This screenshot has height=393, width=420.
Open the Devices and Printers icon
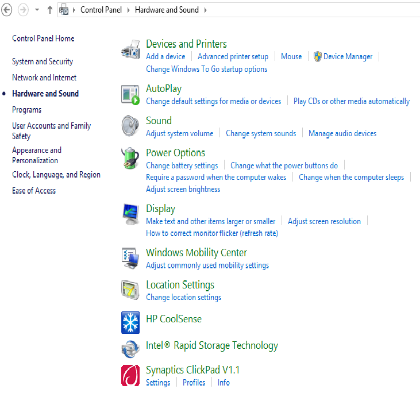tap(130, 50)
